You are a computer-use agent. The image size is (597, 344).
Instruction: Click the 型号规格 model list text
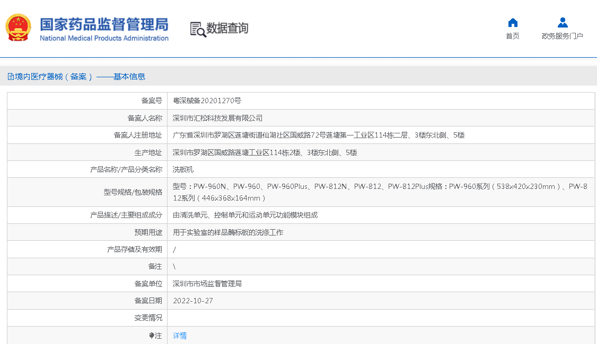coord(380,192)
